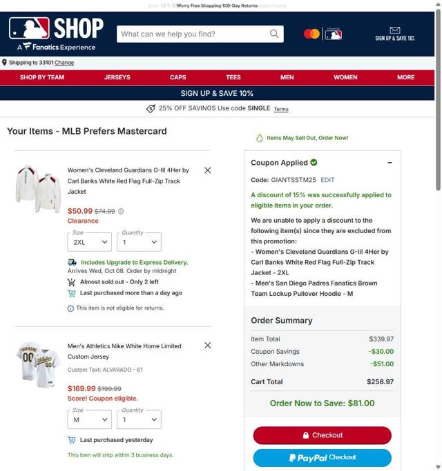Collapse the Coupon Applied section
442x471 pixels.
(390, 163)
